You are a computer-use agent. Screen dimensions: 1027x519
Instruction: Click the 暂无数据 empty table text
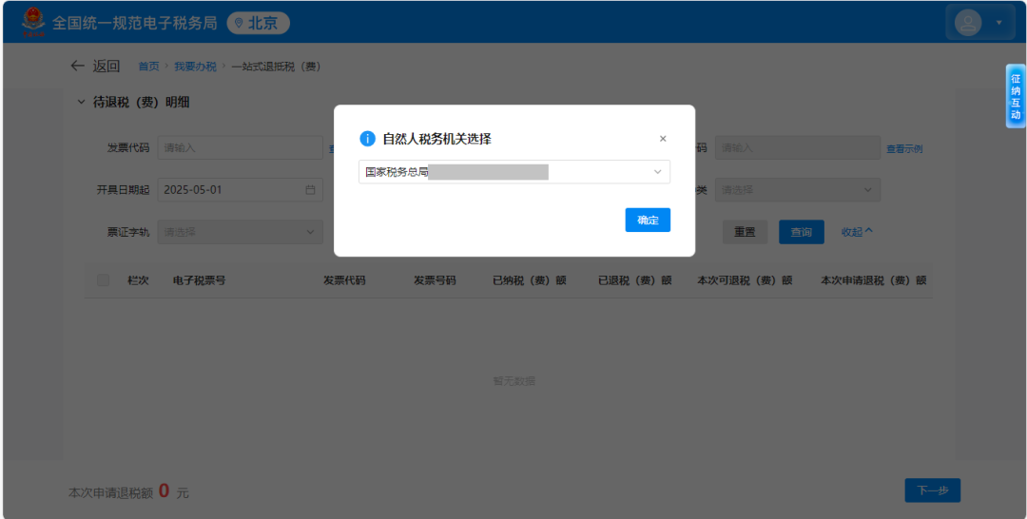pos(514,381)
